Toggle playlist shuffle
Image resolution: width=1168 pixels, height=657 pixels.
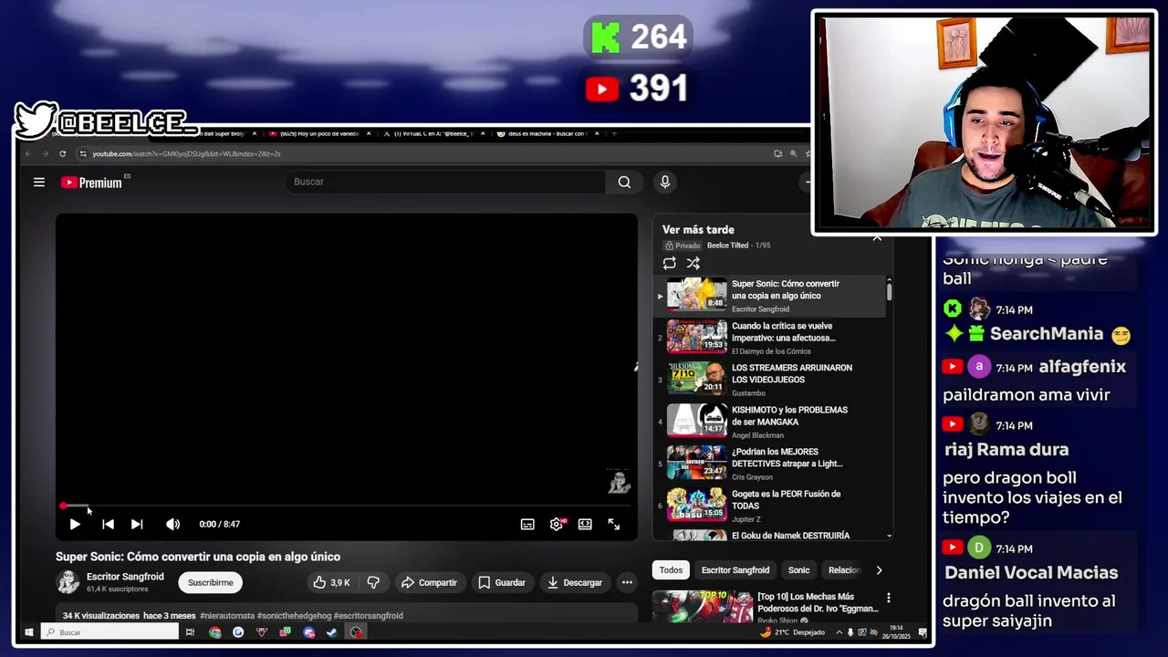click(x=693, y=263)
